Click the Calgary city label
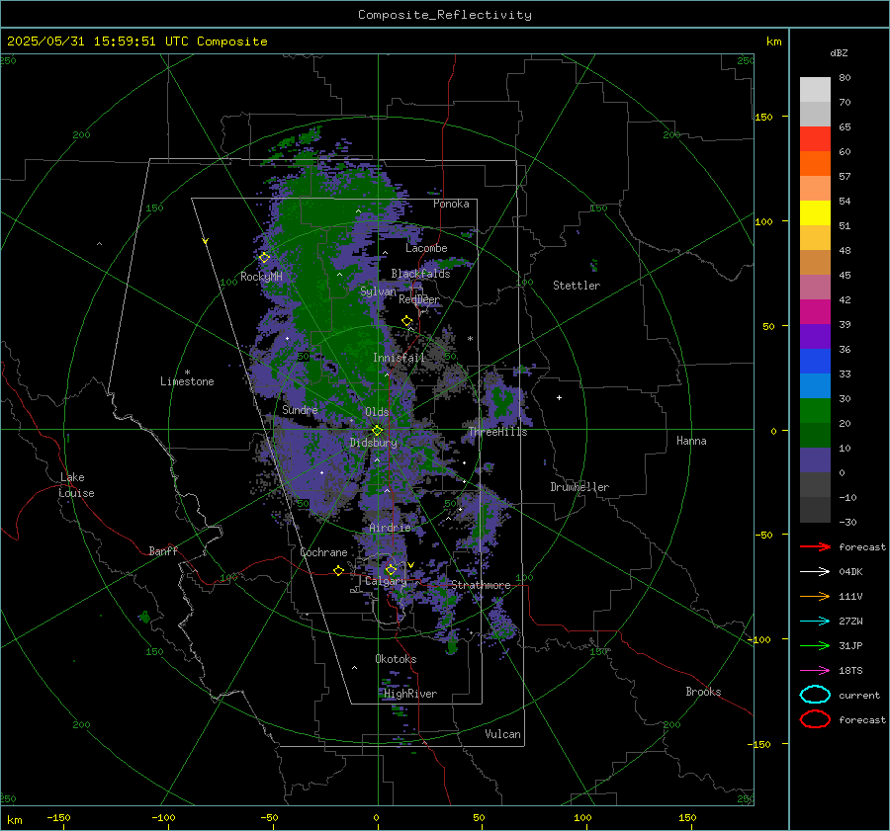890x831 pixels. tap(386, 581)
